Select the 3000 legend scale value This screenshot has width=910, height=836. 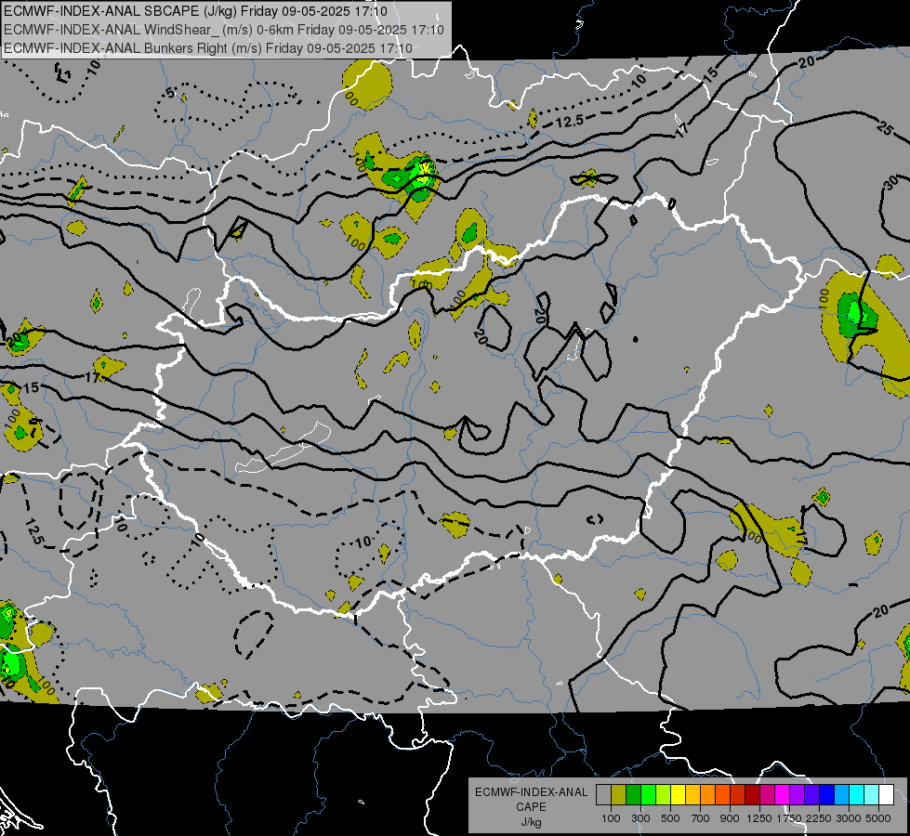pos(849,818)
